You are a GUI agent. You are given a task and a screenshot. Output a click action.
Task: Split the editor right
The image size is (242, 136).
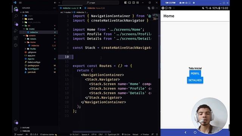coord(153,8)
